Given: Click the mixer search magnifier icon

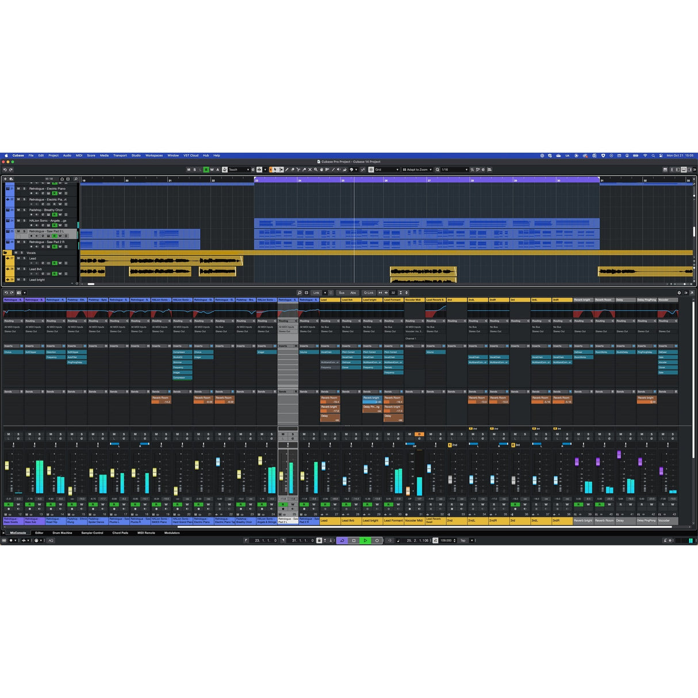Looking at the screenshot, I should pos(299,293).
